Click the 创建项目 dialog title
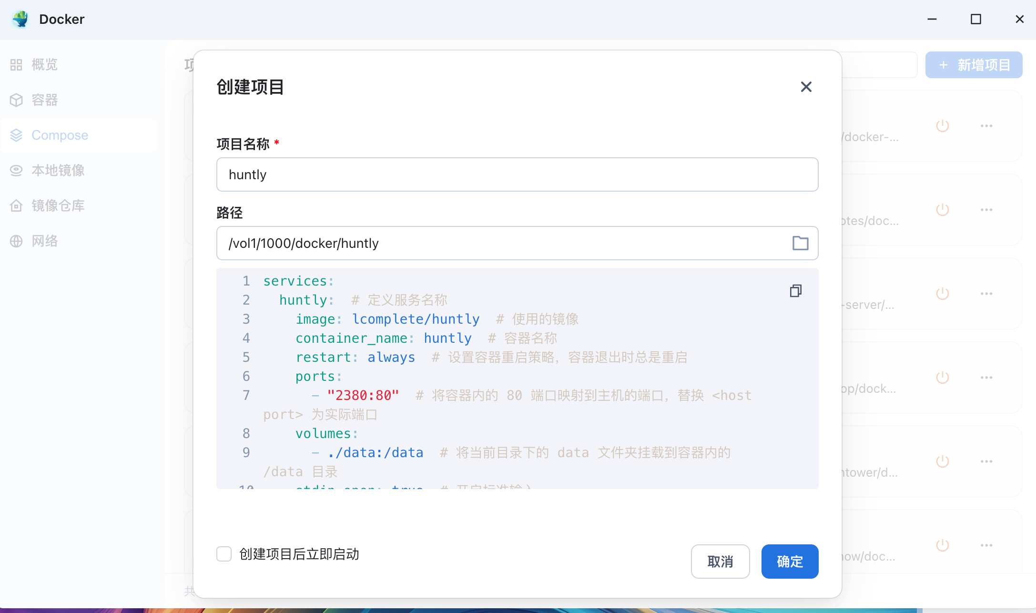The width and height of the screenshot is (1036, 613). (250, 87)
